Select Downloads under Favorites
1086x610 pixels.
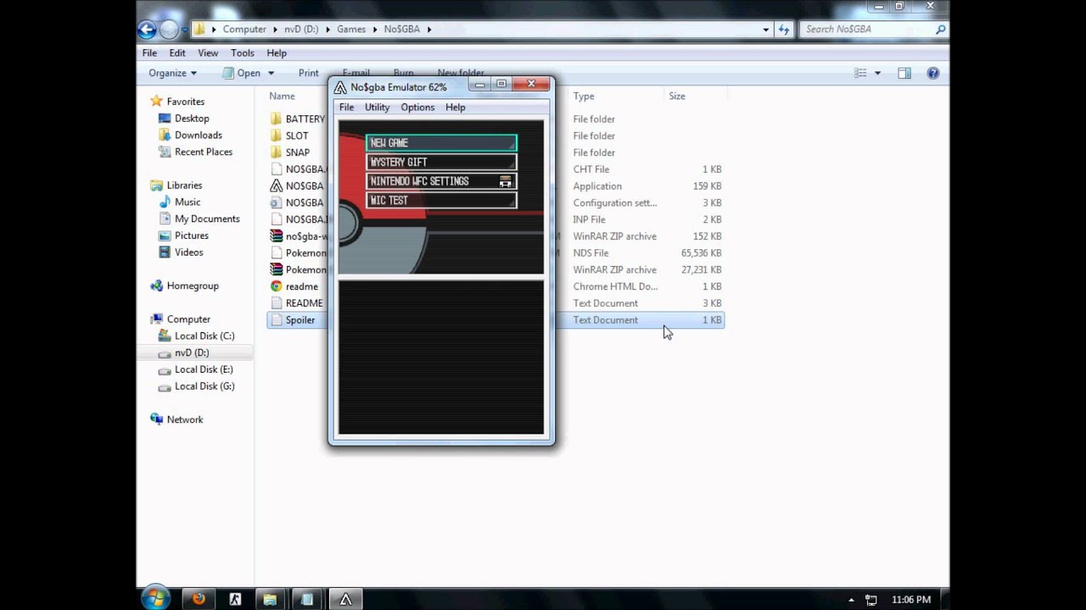198,136
